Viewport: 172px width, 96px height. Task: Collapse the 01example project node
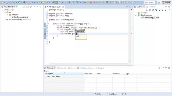[2, 10]
